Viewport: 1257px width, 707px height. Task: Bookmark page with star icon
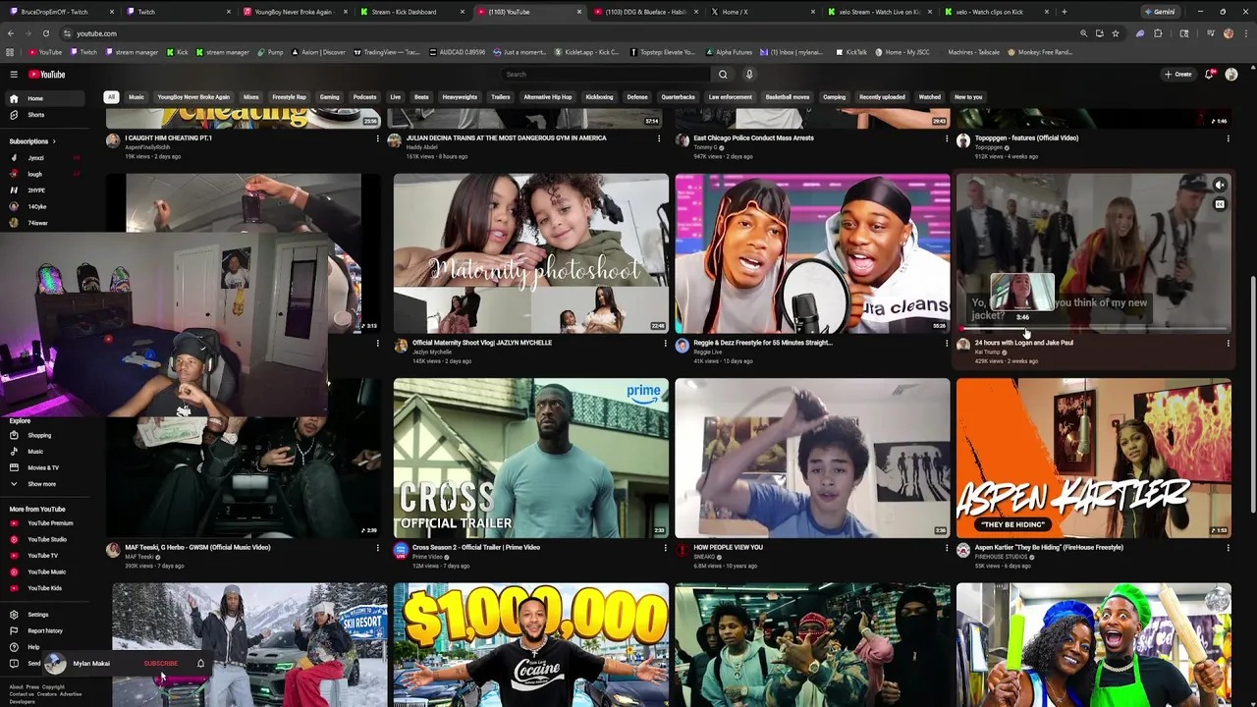point(1115,33)
